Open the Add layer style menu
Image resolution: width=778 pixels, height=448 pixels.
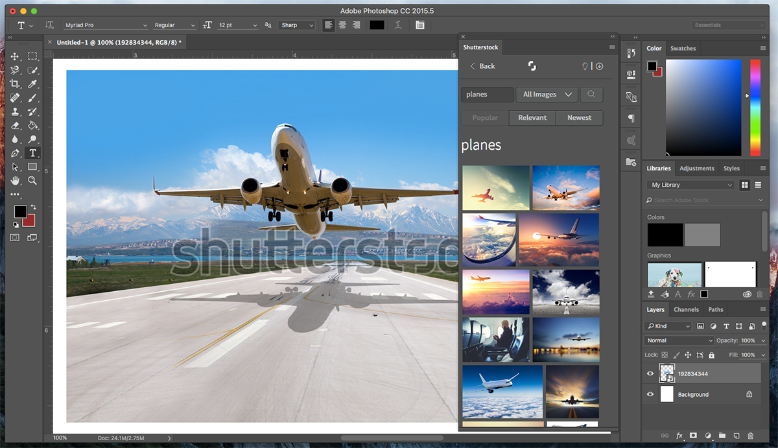(x=679, y=436)
